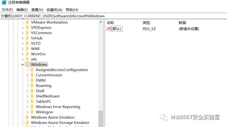Click the ab string icon of (默认) value
227x127 pixels.
pyautogui.click(x=109, y=28)
